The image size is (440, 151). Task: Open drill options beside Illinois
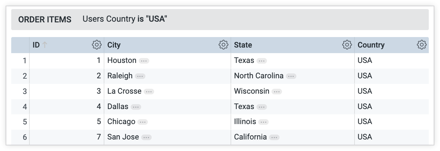point(263,122)
